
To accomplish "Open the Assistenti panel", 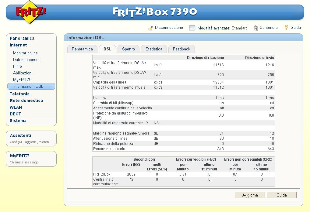I will coord(31,138).
